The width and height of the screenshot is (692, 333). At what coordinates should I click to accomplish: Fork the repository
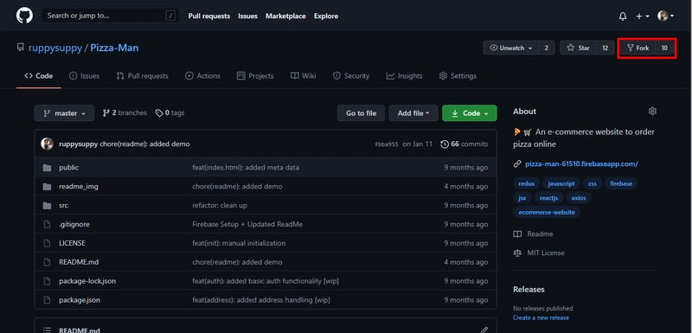coord(638,48)
